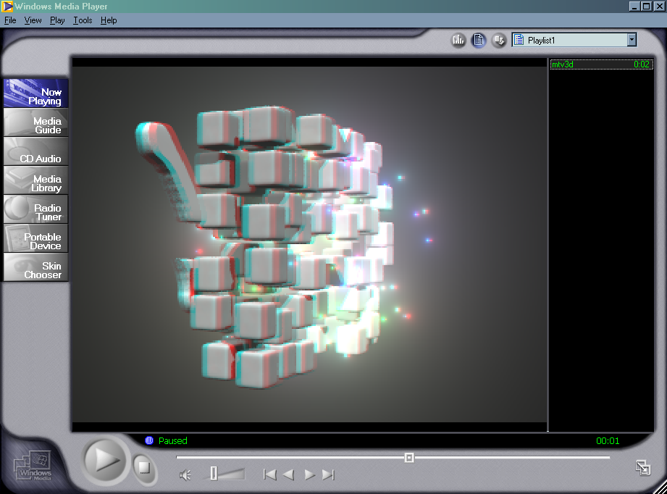
Task: Expand the Play menu
Action: (57, 20)
